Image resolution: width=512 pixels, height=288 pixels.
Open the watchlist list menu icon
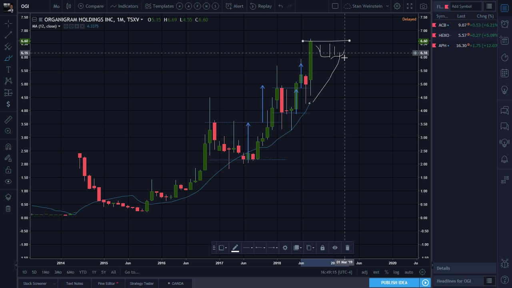[x=489, y=6]
